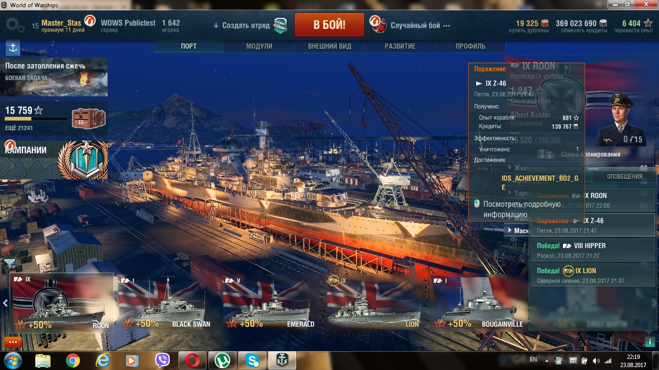Click the anchor port icon

pos(13,48)
